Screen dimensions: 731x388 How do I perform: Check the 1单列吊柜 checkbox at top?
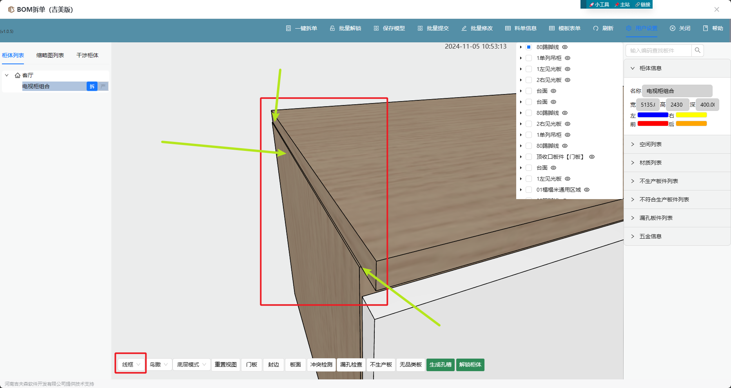coord(529,58)
